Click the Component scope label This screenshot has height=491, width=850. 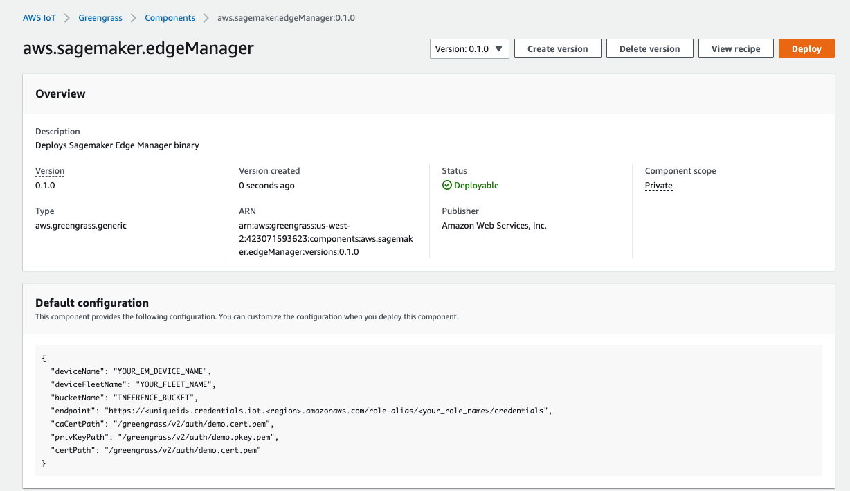coord(680,171)
